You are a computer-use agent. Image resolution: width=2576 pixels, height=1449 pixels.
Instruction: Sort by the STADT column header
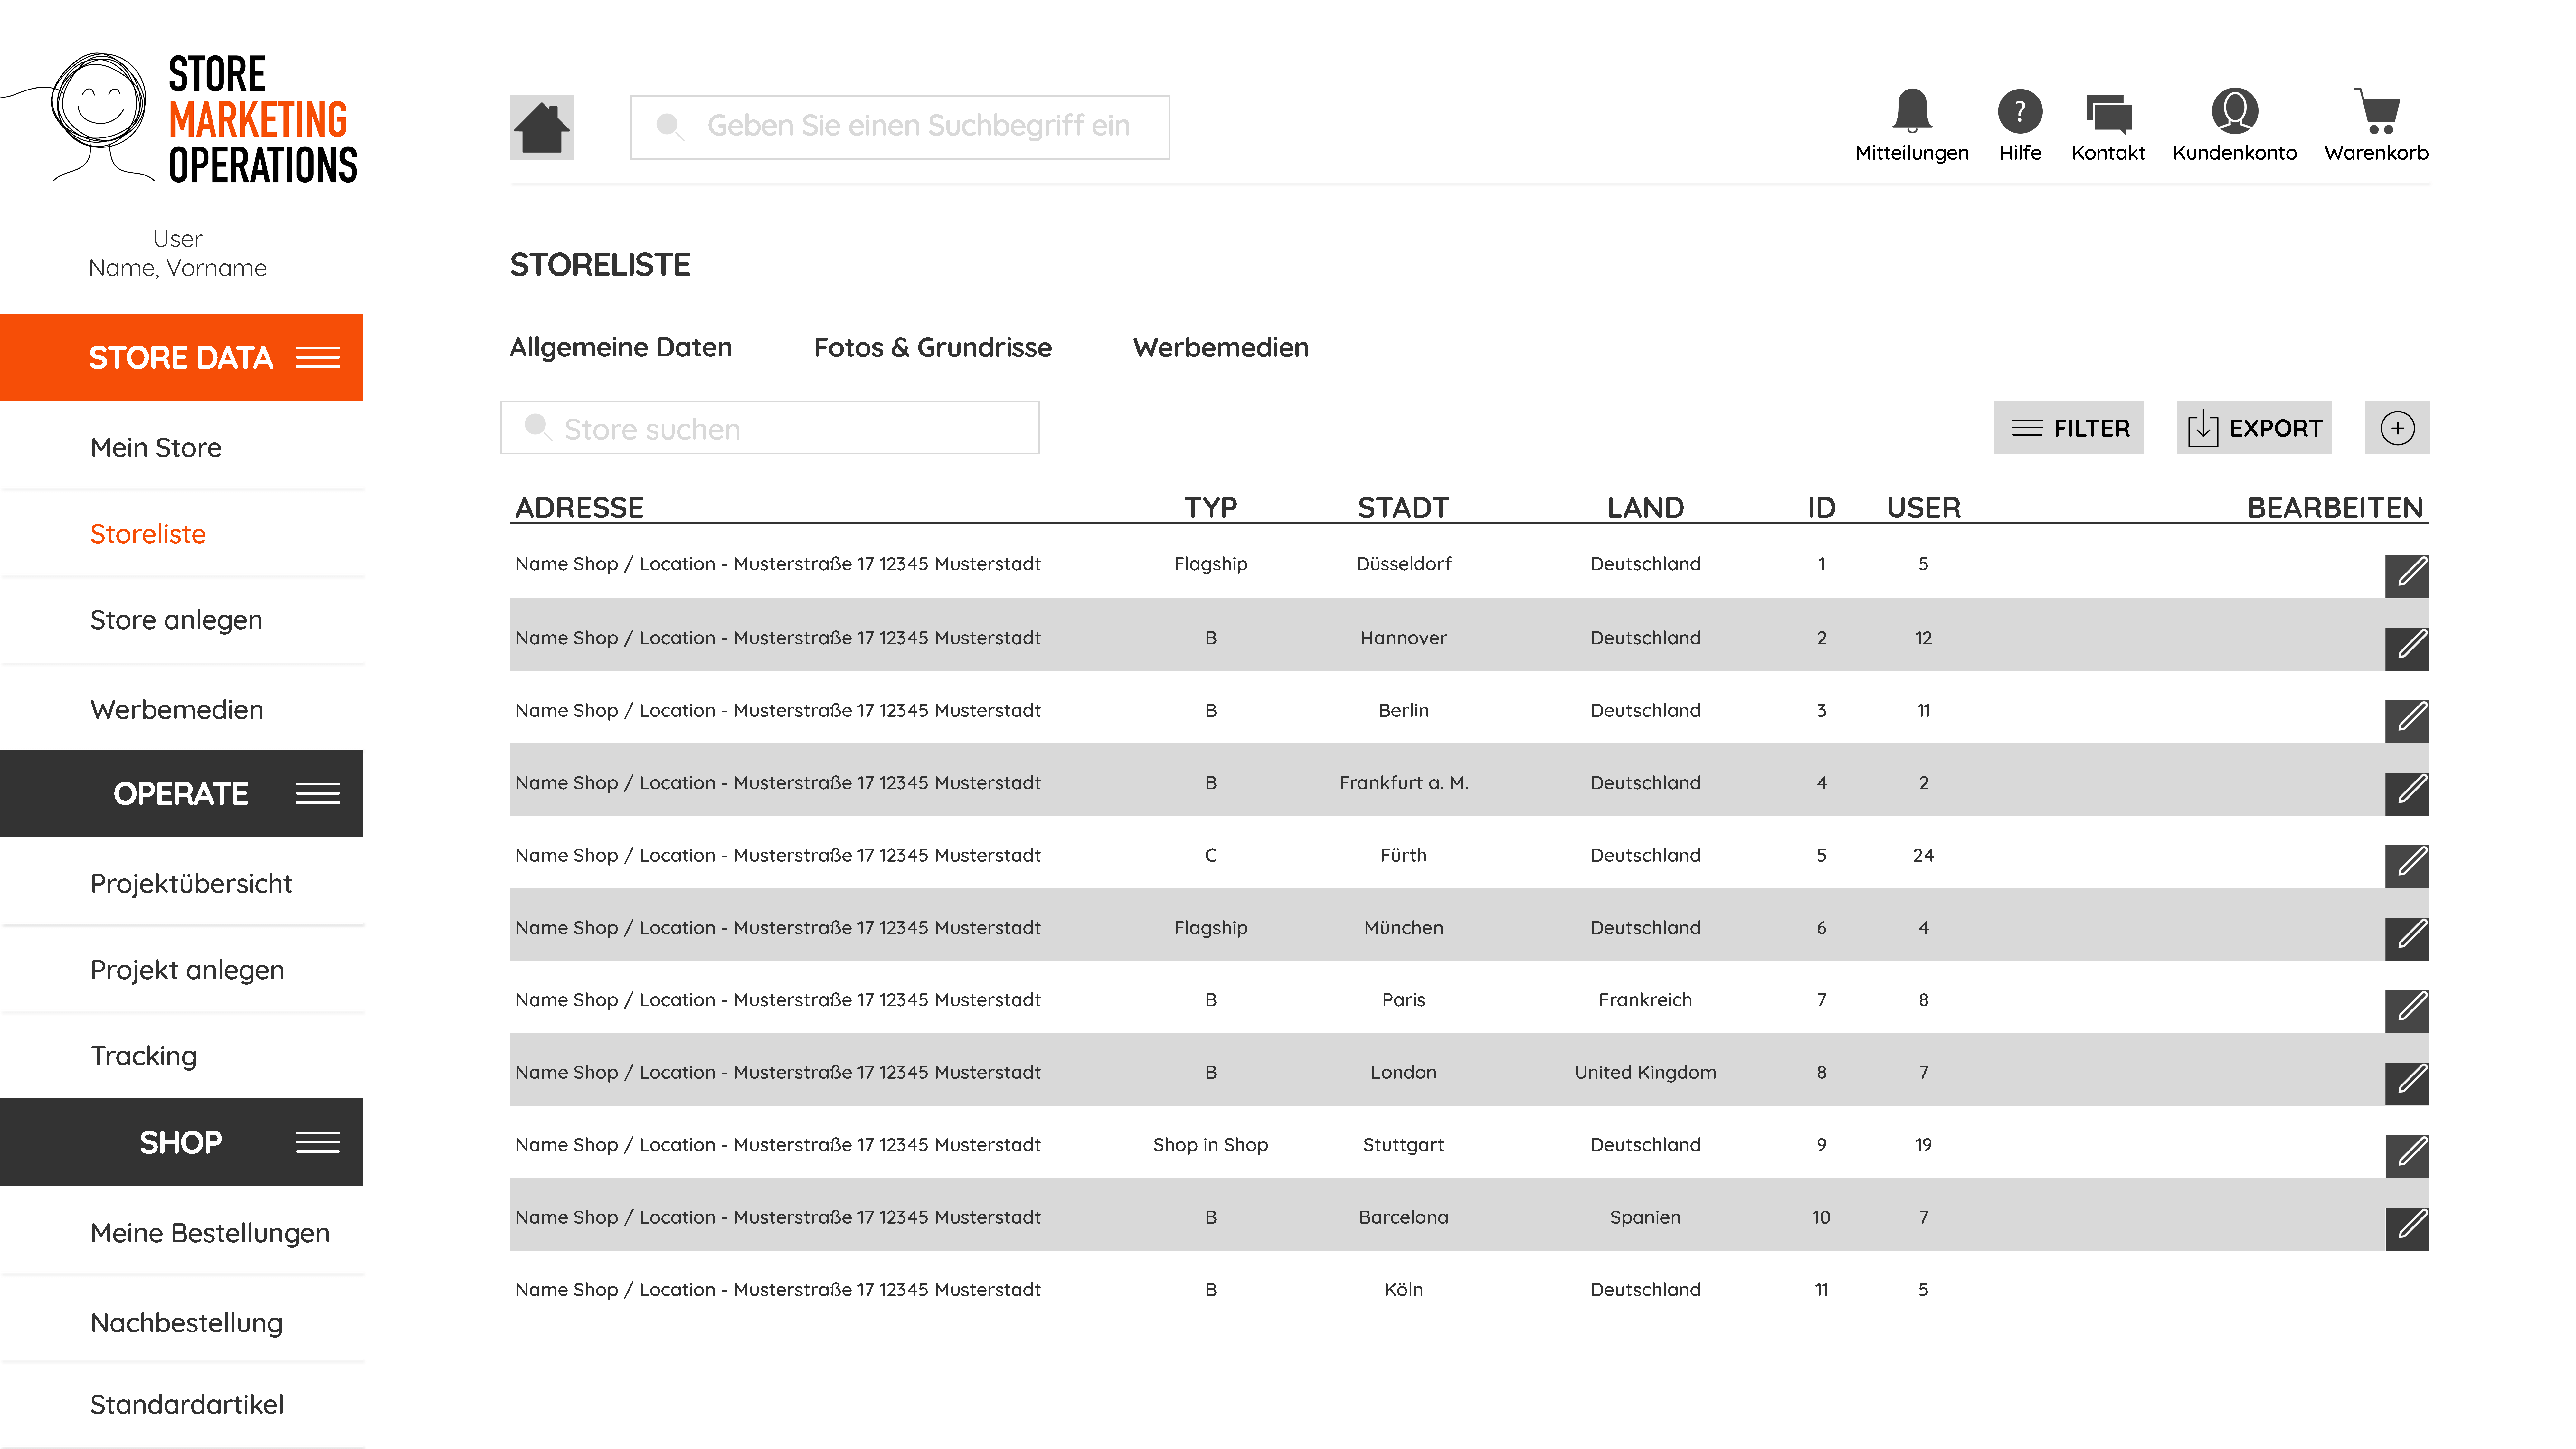click(1403, 508)
